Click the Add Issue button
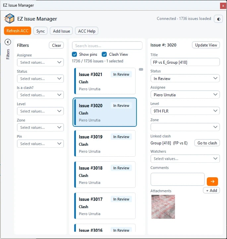Image resolution: width=227 pixels, height=239 pixels. pos(61,31)
